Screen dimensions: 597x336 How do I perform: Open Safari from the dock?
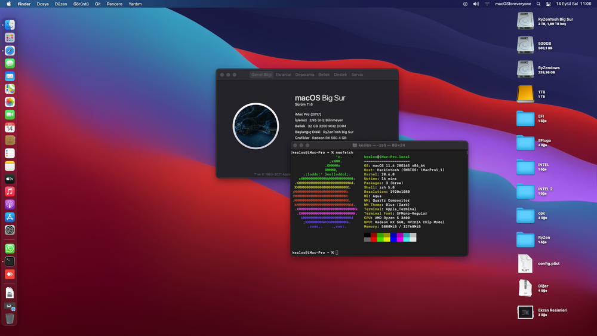coord(10,51)
